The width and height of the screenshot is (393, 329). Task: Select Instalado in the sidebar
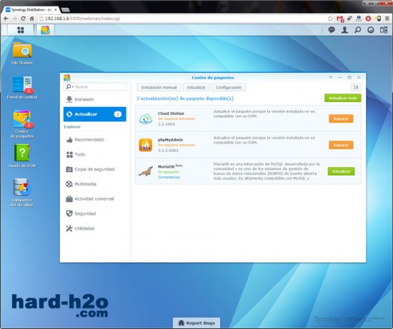pyautogui.click(x=95, y=99)
